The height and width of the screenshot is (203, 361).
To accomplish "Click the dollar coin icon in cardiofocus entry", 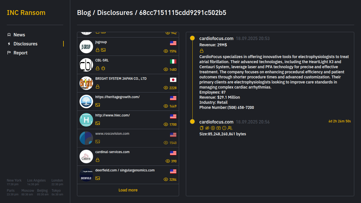I will (213, 128).
